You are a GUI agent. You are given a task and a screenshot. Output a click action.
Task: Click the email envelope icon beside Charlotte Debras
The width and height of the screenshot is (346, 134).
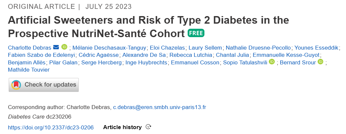pyautogui.click(x=56, y=47)
